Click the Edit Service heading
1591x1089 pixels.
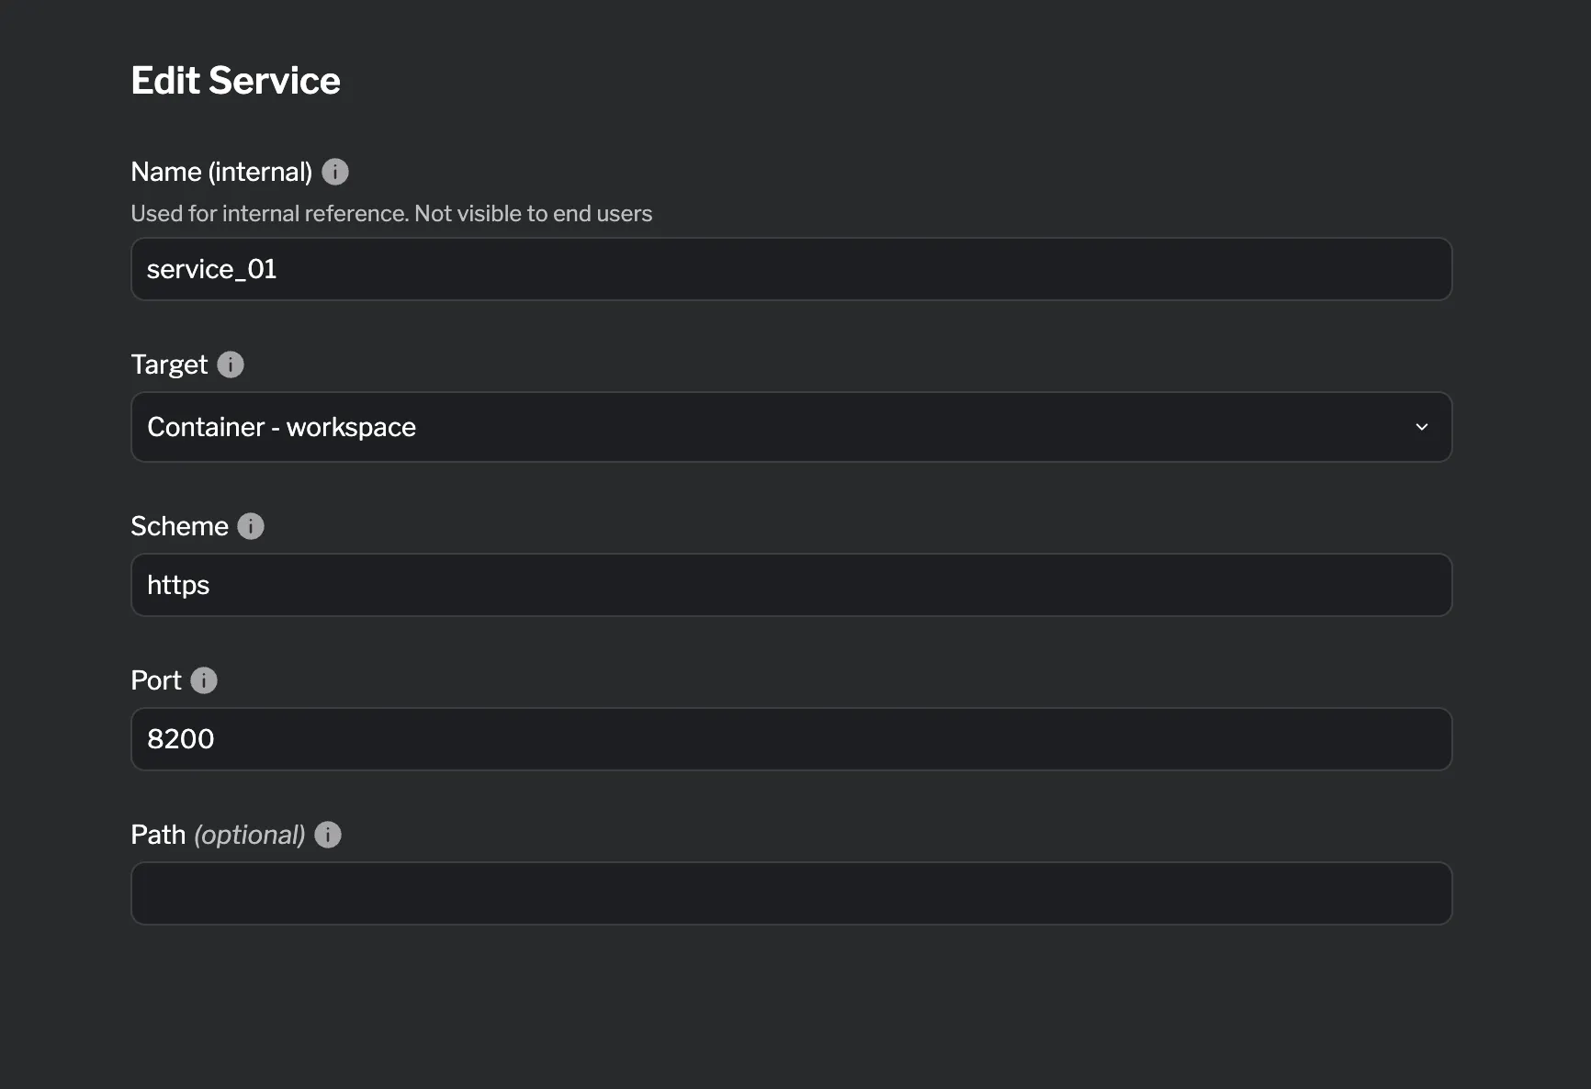[235, 80]
